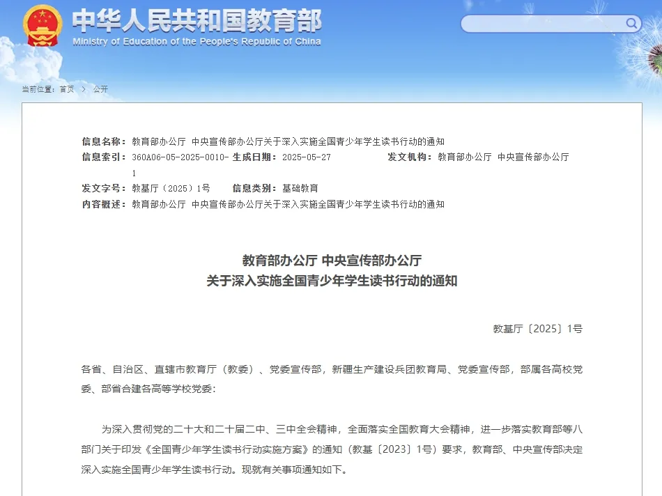Click heading line 关于深入实施全国青少年学生读书行动的通知

332,281
